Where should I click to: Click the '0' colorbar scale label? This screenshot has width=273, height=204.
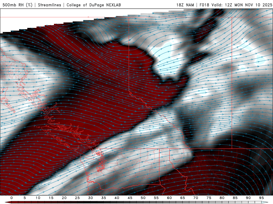[x=12, y=198]
